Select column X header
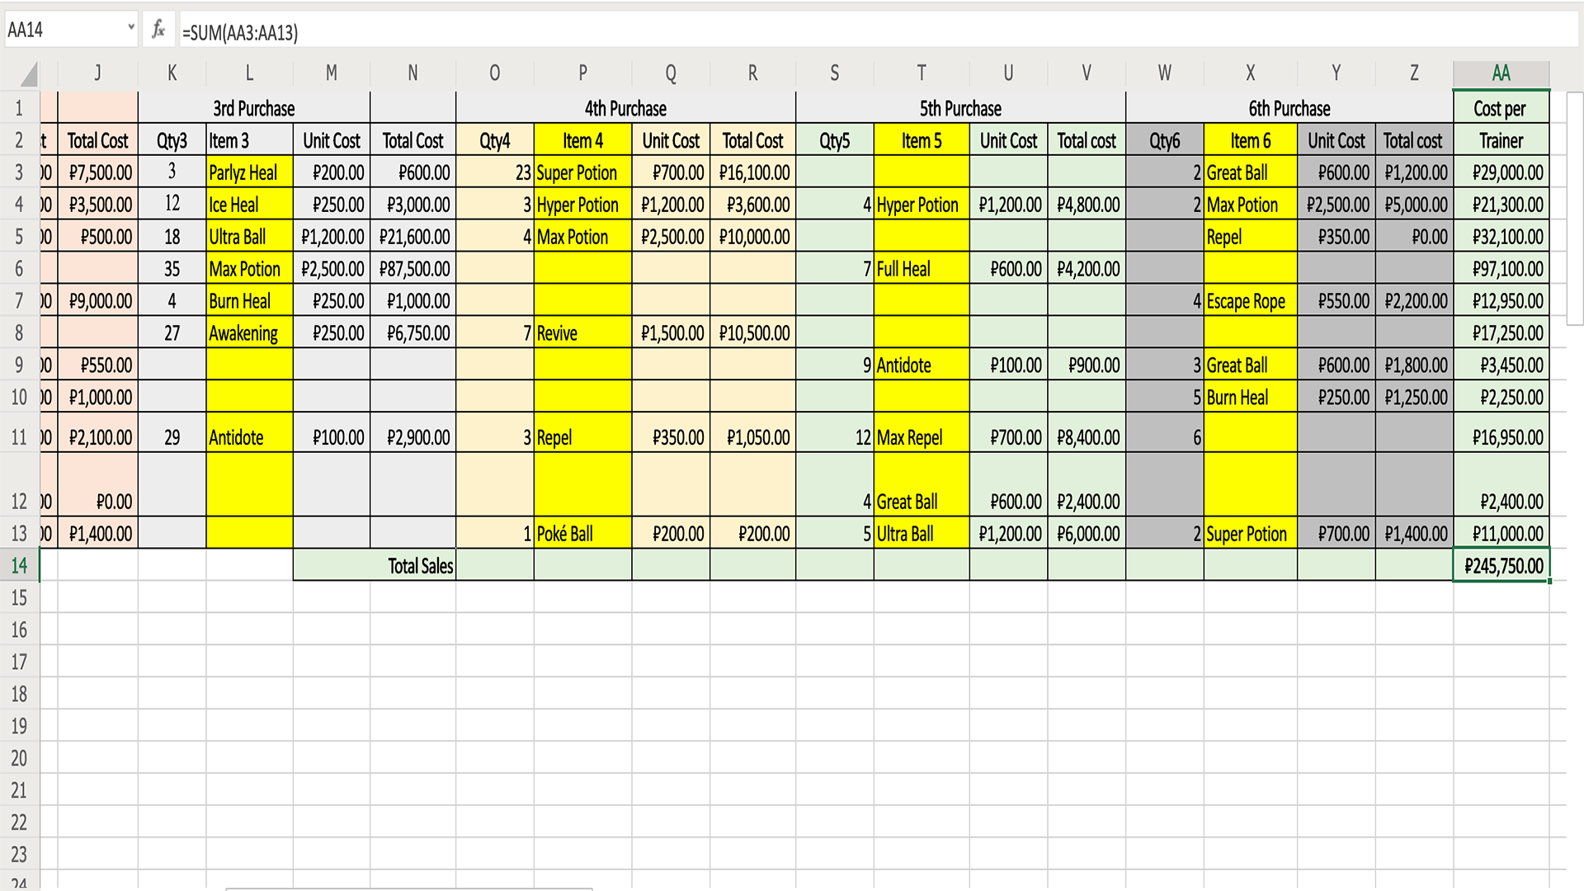This screenshot has height=891, width=1584. click(x=1250, y=73)
